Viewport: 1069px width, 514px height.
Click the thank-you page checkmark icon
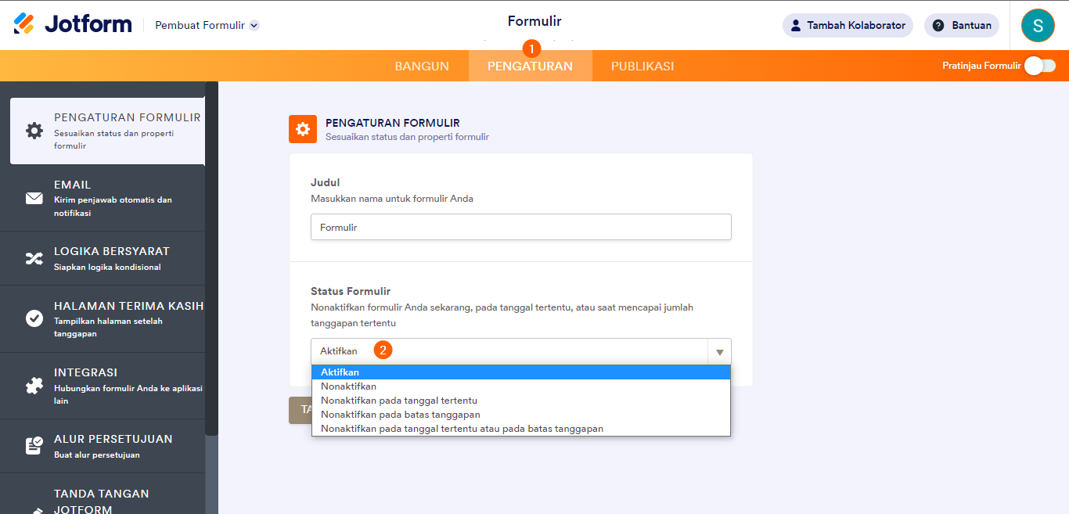[x=34, y=318]
